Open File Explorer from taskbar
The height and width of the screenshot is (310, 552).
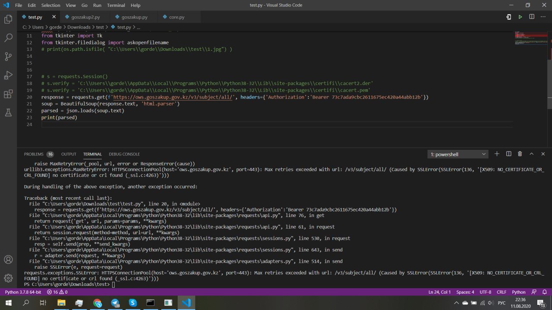click(61, 303)
